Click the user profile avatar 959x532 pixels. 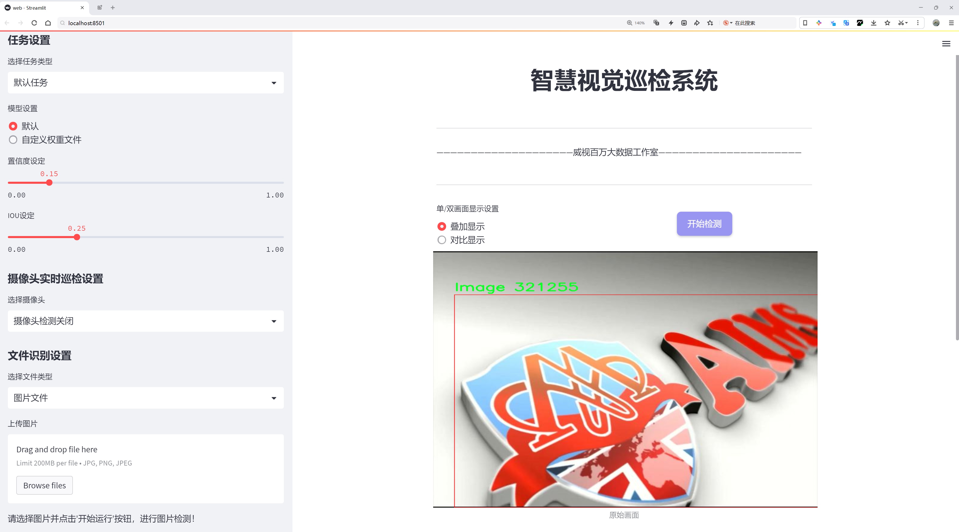point(936,23)
